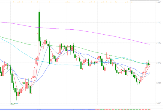The height and width of the screenshot is (112, 163).
Task: Click the 3370 price axis label
Action: (159, 63)
